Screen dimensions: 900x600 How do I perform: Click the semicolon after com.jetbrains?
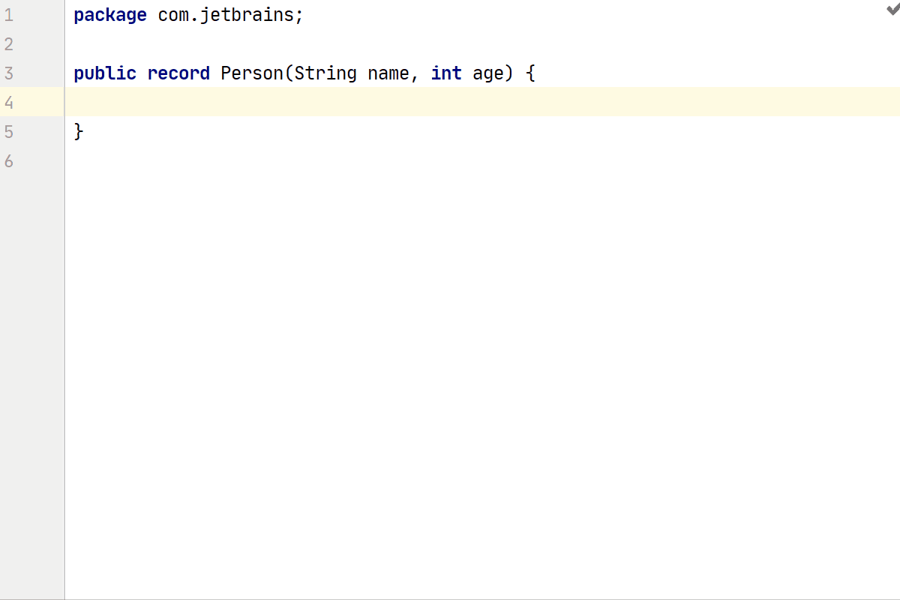pos(299,16)
